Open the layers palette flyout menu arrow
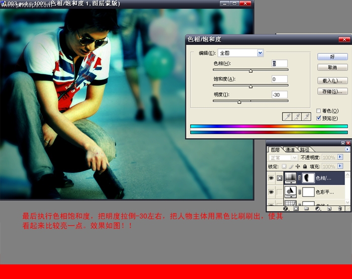The image size is (352, 279). point(347,149)
